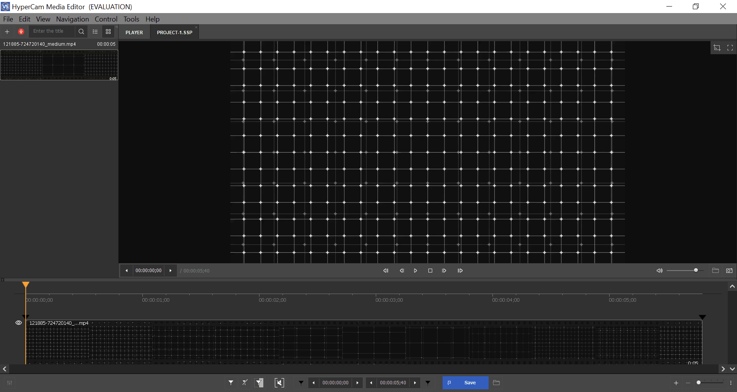Collapse the timeline with the up chevron
Viewport: 737px width, 392px height.
(732, 286)
